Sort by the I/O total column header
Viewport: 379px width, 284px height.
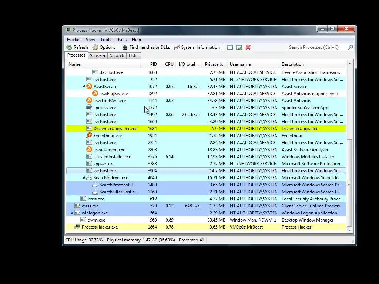point(189,64)
